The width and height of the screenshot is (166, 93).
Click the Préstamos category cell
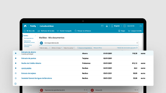pyautogui.click(x=86, y=63)
